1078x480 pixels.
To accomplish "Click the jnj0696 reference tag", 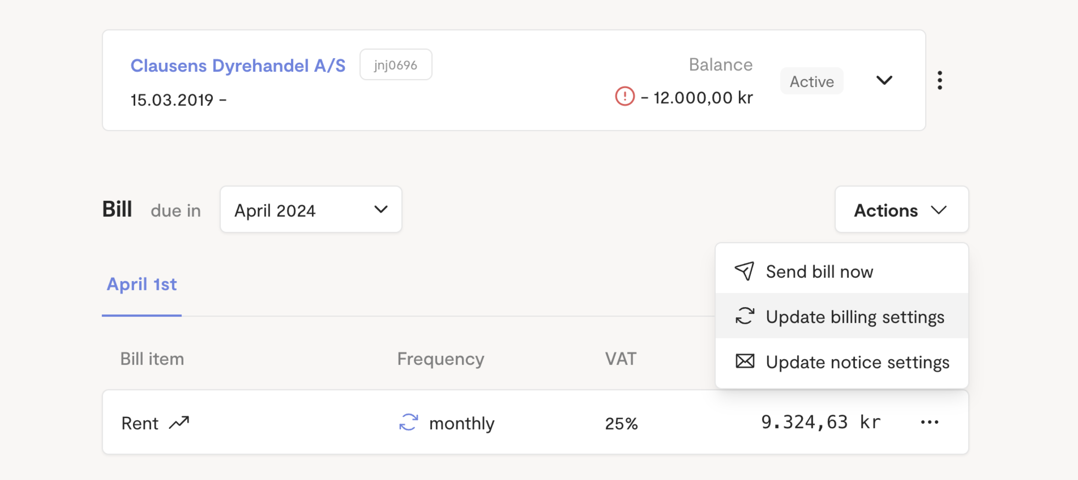I will point(396,65).
